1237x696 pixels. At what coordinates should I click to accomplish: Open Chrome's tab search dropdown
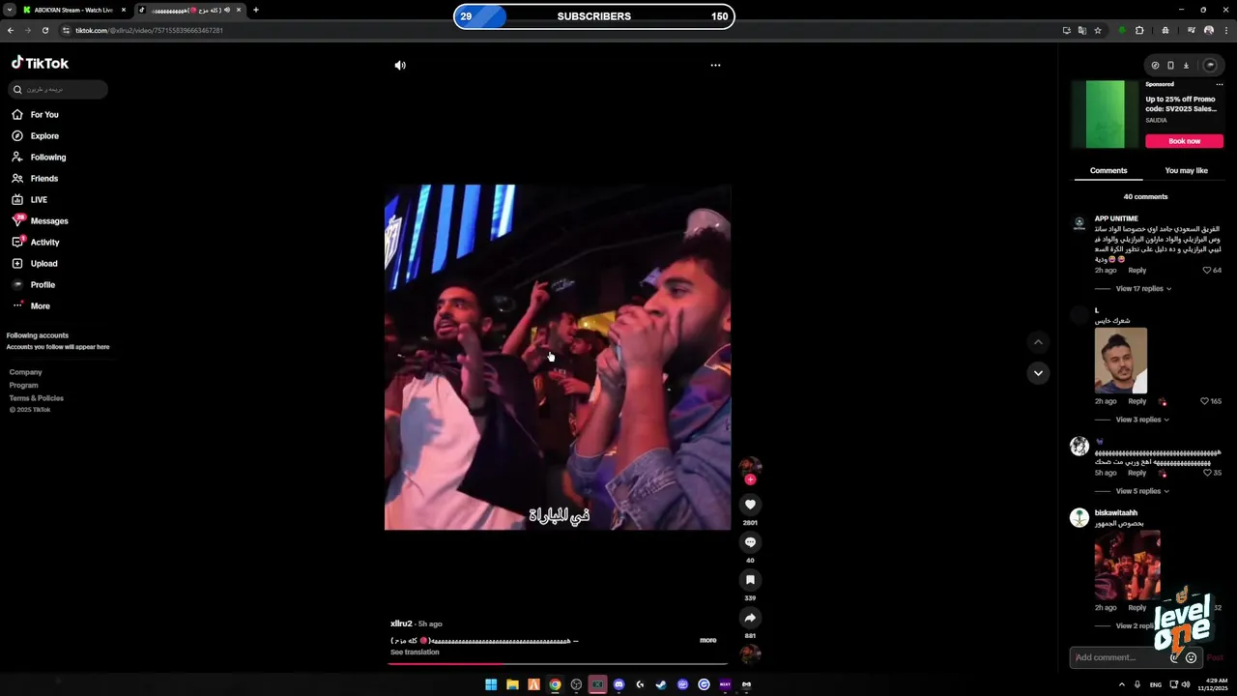click(x=9, y=10)
